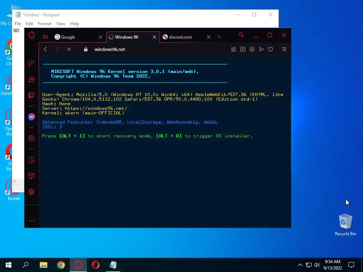The width and height of the screenshot is (363, 272).
Task: Open Notepad Format menu
Action: pyautogui.click(x=44, y=24)
